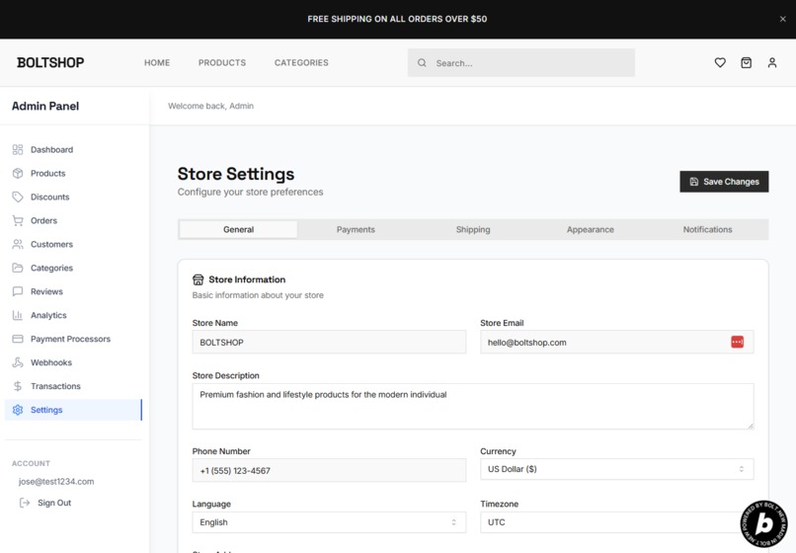This screenshot has height=553, width=796.
Task: Open Webhooks in the sidebar
Action: 74,362
